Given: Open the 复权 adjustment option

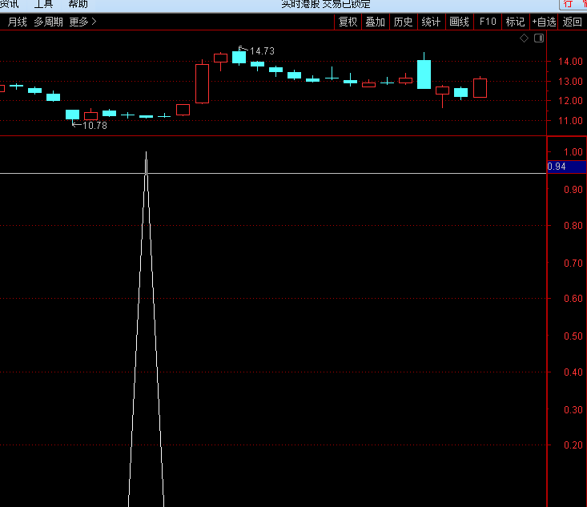Looking at the screenshot, I should click(x=348, y=22).
